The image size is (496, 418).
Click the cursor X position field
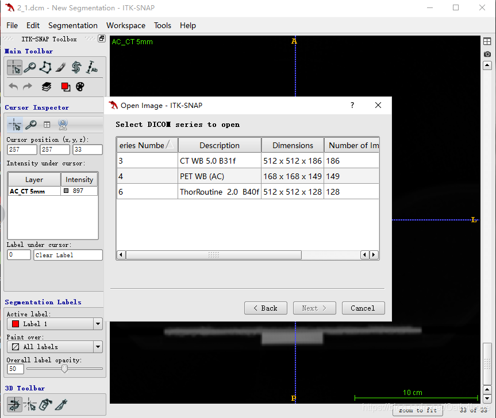point(22,149)
